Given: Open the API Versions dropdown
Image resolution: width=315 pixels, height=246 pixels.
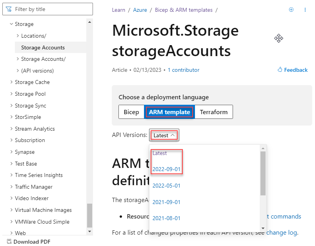Looking at the screenshot, I should click(x=164, y=135).
